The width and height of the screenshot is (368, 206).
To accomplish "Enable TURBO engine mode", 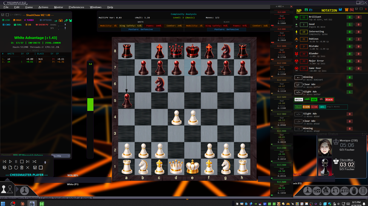I will tap(29, 20).
